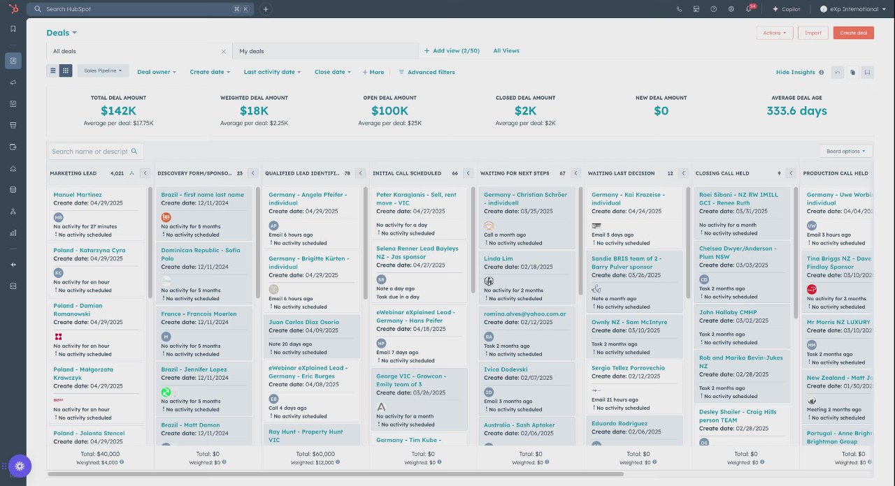Screen dimensions: 895x486
Task: Open the Juan Carlos Diaz Osorio deal
Action: 304,323
